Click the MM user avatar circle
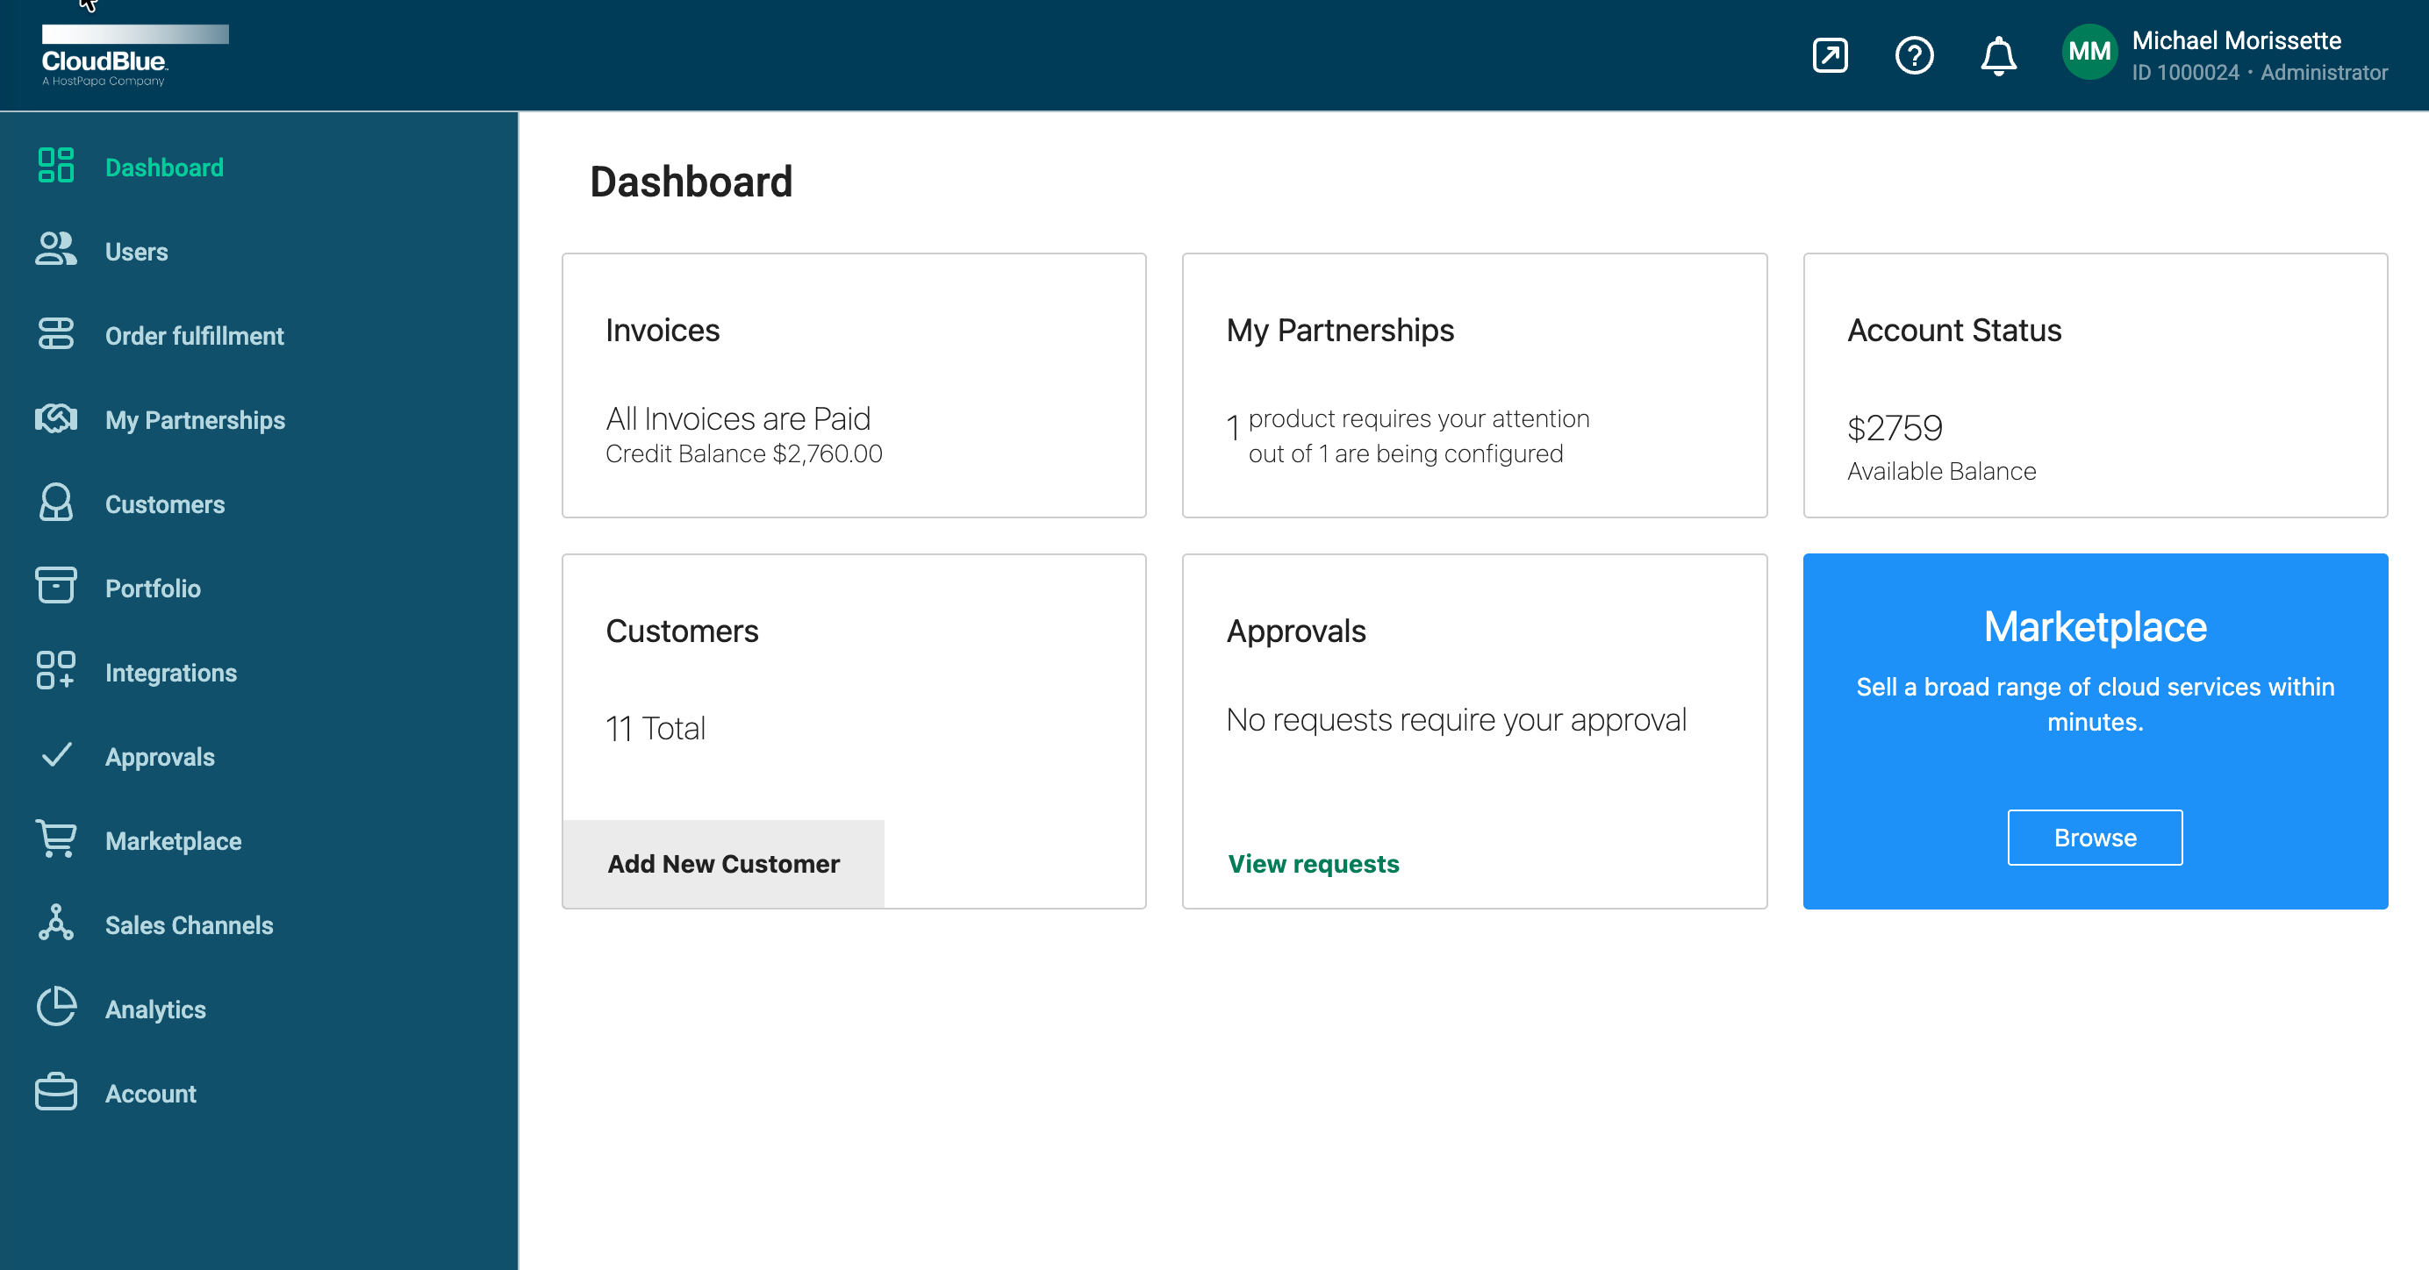This screenshot has width=2429, height=1270. [2089, 53]
